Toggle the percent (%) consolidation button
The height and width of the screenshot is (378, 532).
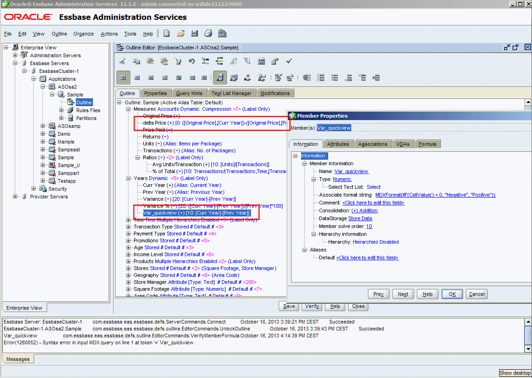click(x=179, y=78)
